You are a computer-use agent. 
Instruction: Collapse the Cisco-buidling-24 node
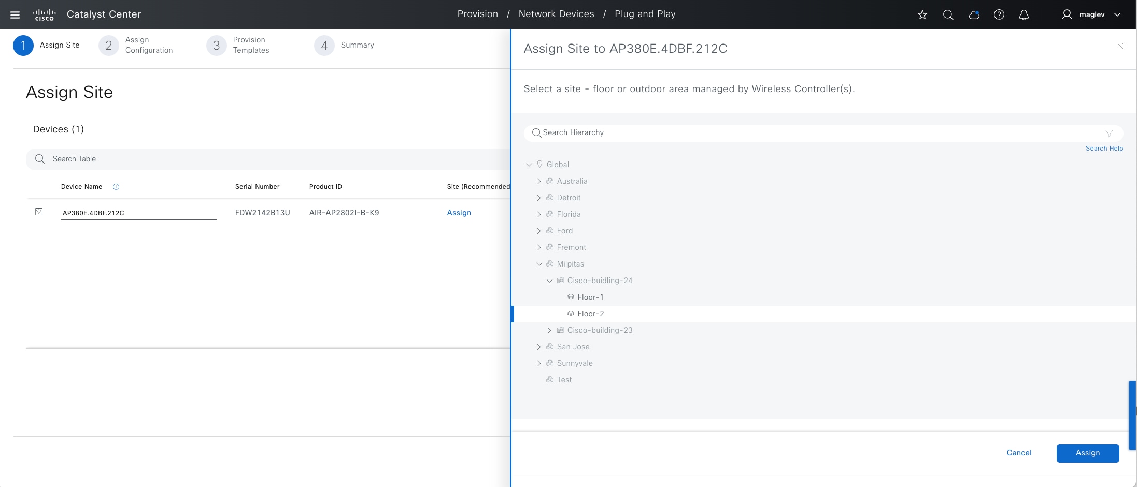click(x=549, y=281)
